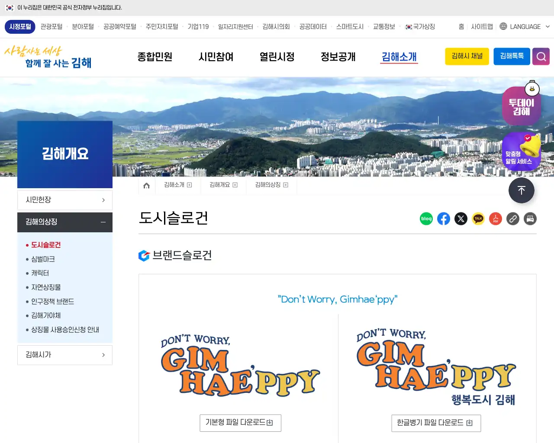This screenshot has width=554, height=443.
Task: Click the 김해 city slogan logo
Action: [x=48, y=57]
